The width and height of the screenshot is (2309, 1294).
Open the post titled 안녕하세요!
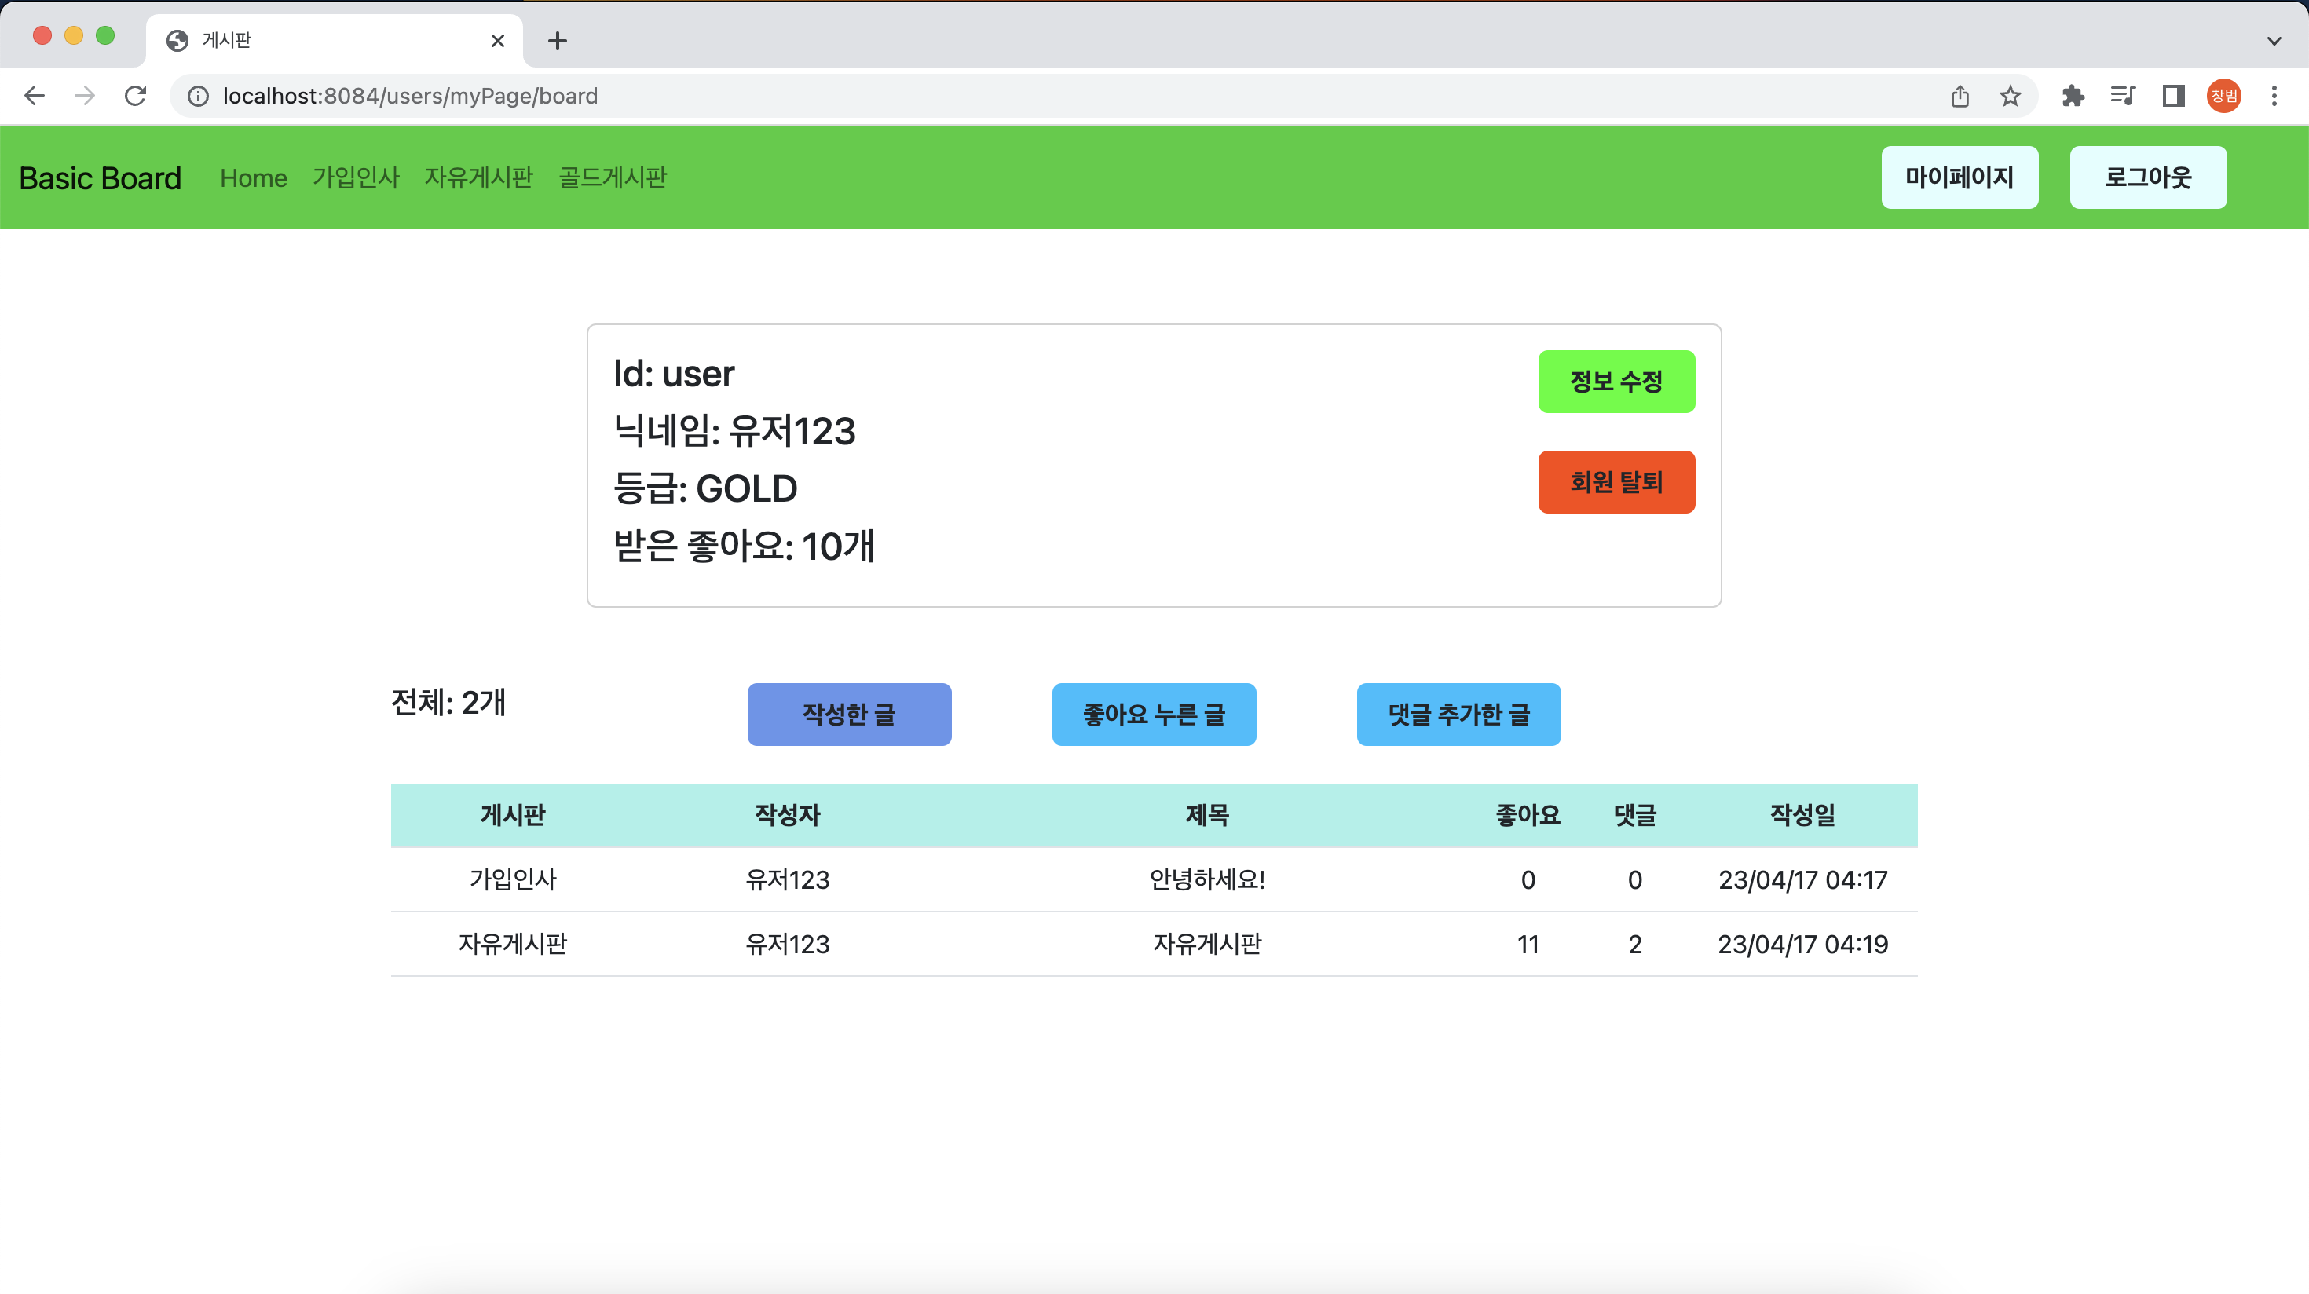tap(1206, 880)
